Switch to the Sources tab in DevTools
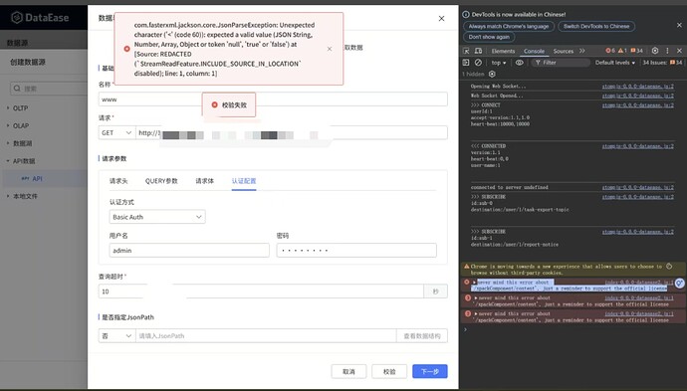 pyautogui.click(x=563, y=51)
